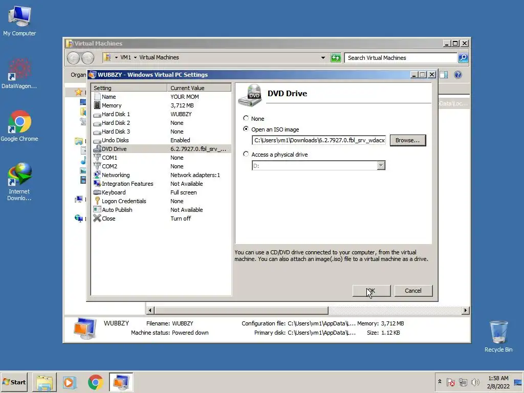Viewport: 524px width, 393px height.
Task: Open the Start menu
Action: click(14, 382)
